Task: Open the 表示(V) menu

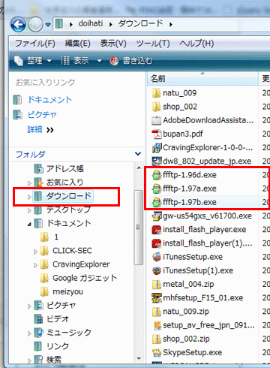Action: (x=113, y=44)
